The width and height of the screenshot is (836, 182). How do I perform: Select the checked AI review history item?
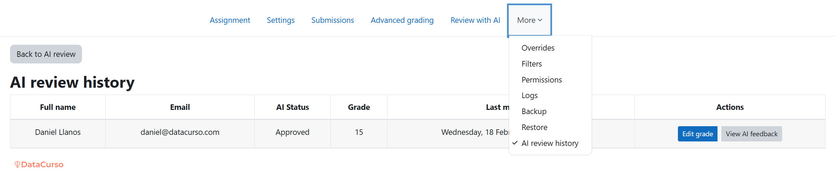[x=550, y=143]
